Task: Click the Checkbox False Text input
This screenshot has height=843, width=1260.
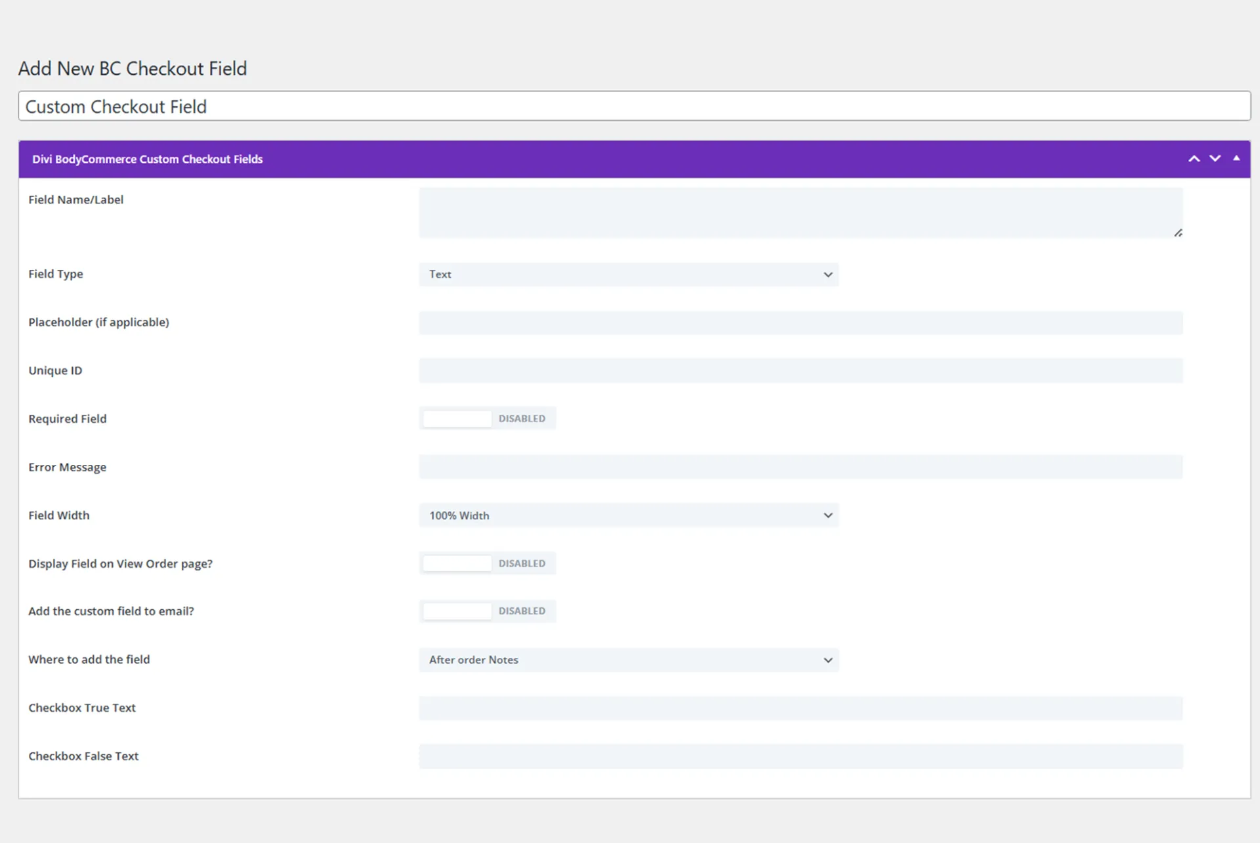Action: pos(801,756)
